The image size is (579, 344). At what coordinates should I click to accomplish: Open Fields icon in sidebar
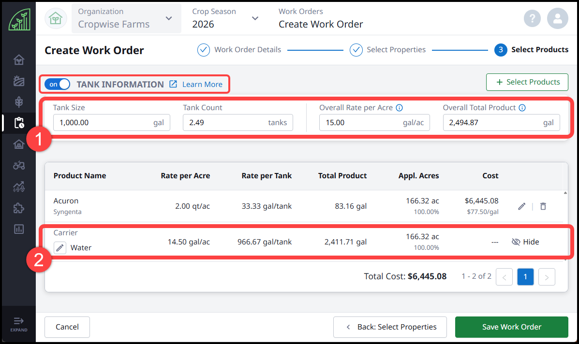pos(19,81)
